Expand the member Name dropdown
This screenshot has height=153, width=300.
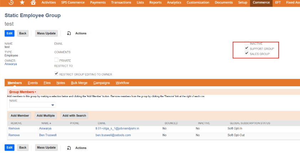(53, 105)
